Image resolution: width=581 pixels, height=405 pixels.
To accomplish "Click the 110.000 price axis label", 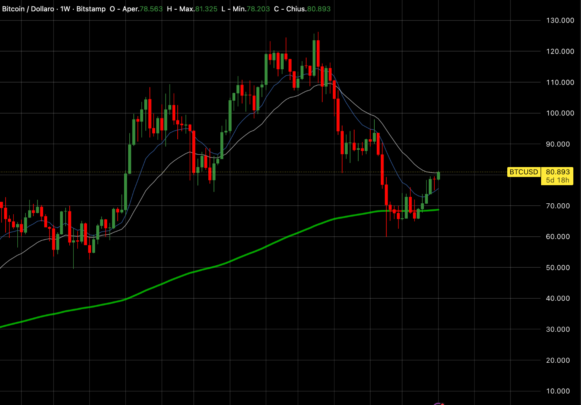I will tap(560, 83).
